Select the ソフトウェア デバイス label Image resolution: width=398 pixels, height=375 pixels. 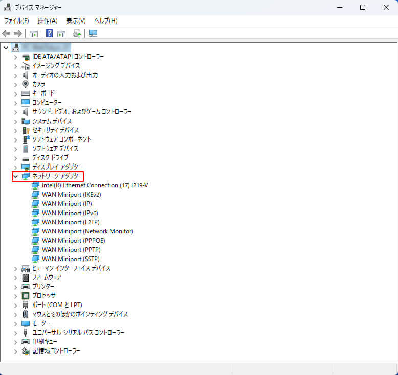(55, 149)
